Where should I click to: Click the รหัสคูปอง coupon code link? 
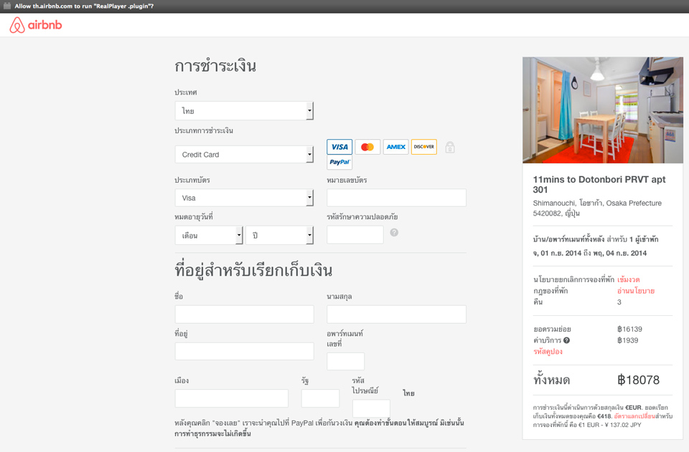coord(548,352)
